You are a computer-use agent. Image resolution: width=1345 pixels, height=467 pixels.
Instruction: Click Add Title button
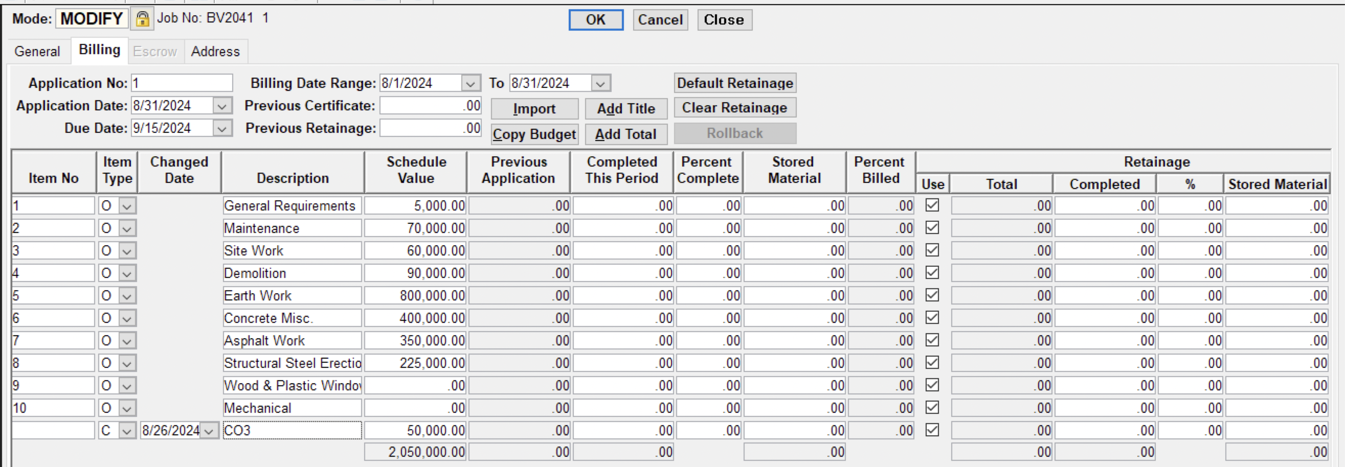pyautogui.click(x=626, y=108)
